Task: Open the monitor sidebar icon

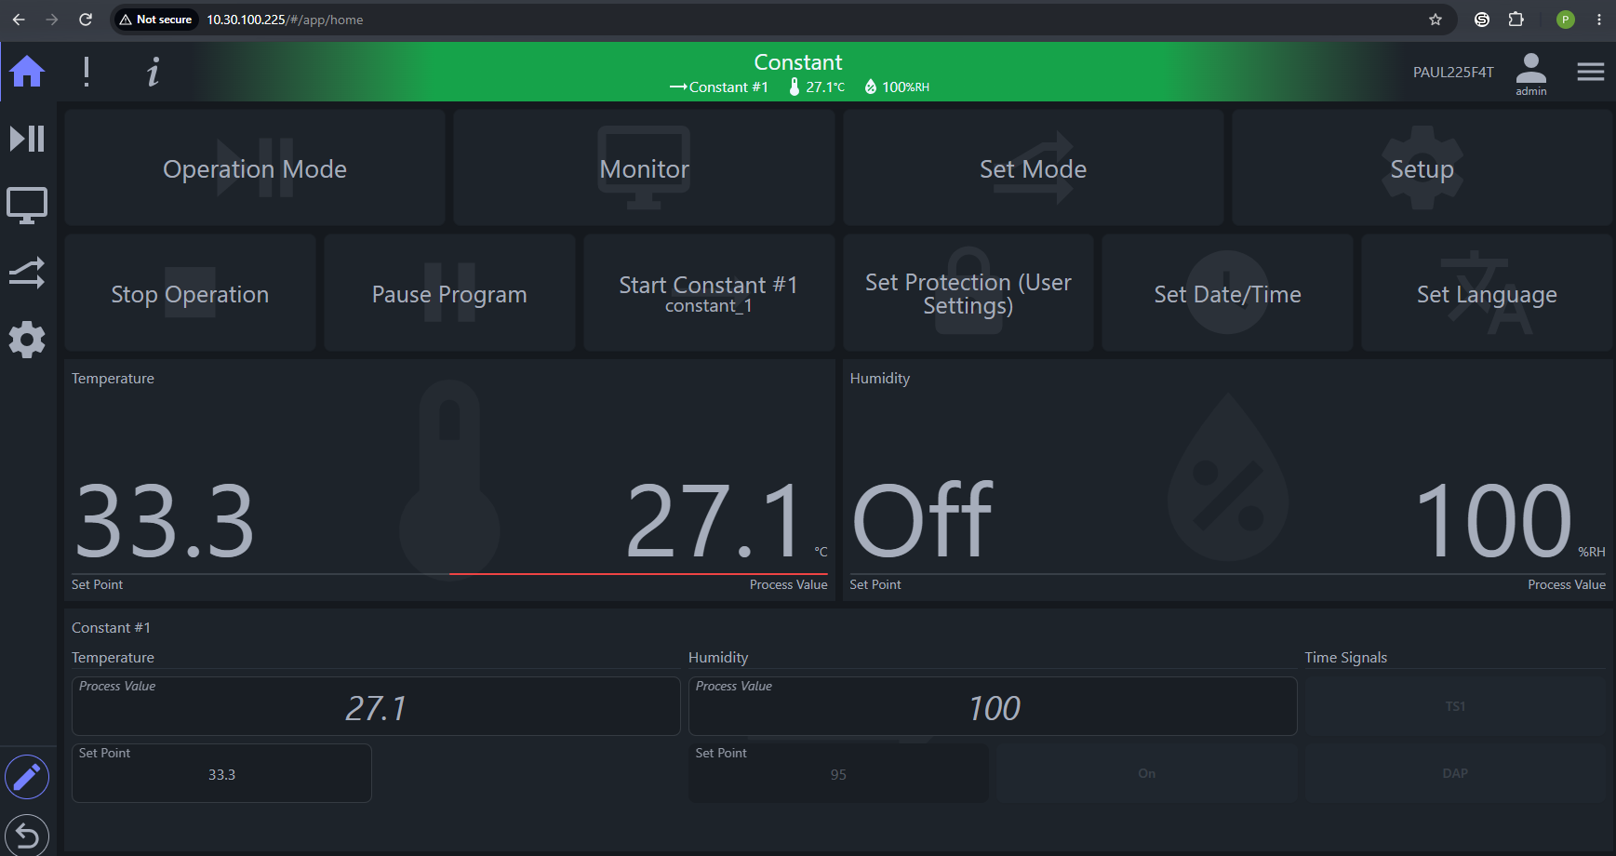Action: 27,206
